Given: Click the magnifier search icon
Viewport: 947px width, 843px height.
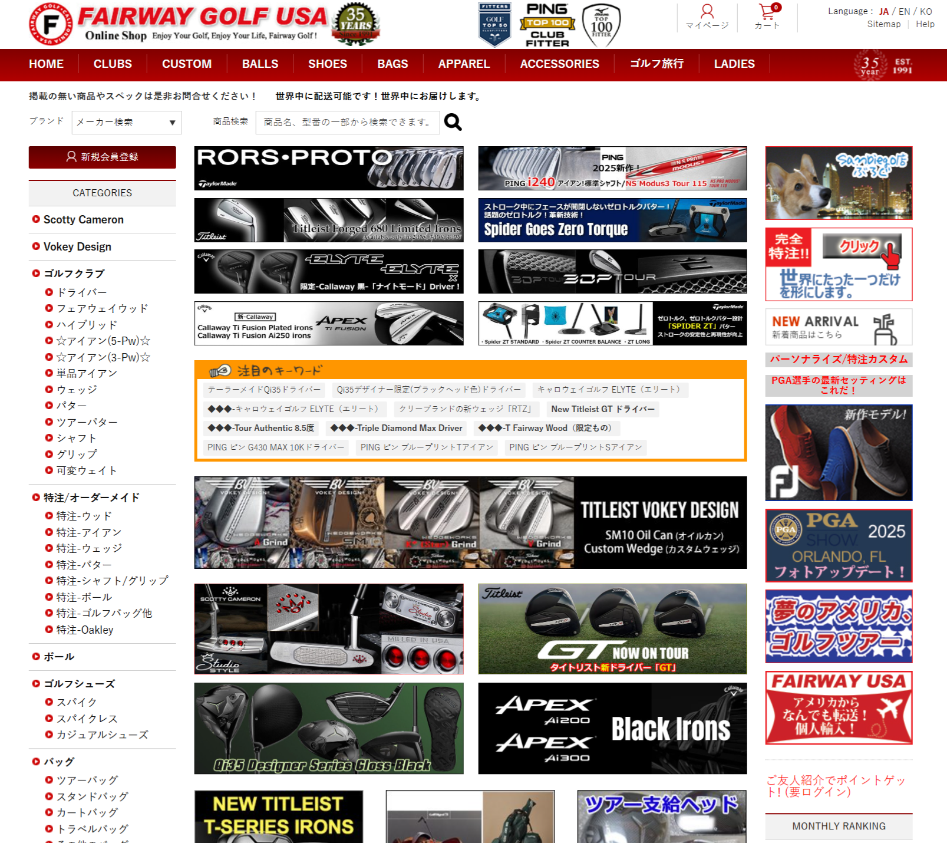Looking at the screenshot, I should 453,122.
